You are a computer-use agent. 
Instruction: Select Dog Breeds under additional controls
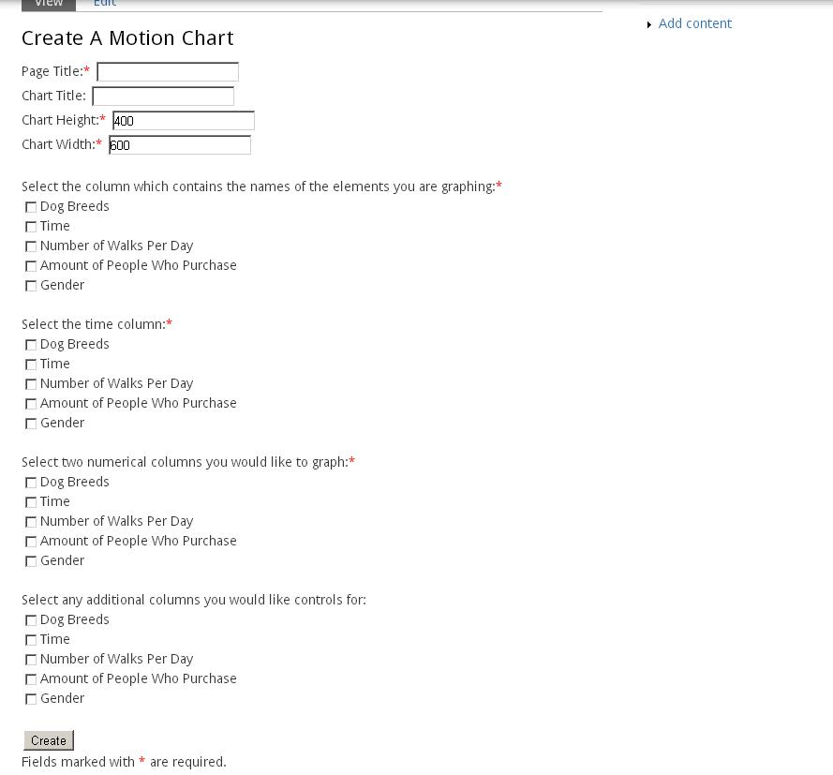pyautogui.click(x=31, y=619)
